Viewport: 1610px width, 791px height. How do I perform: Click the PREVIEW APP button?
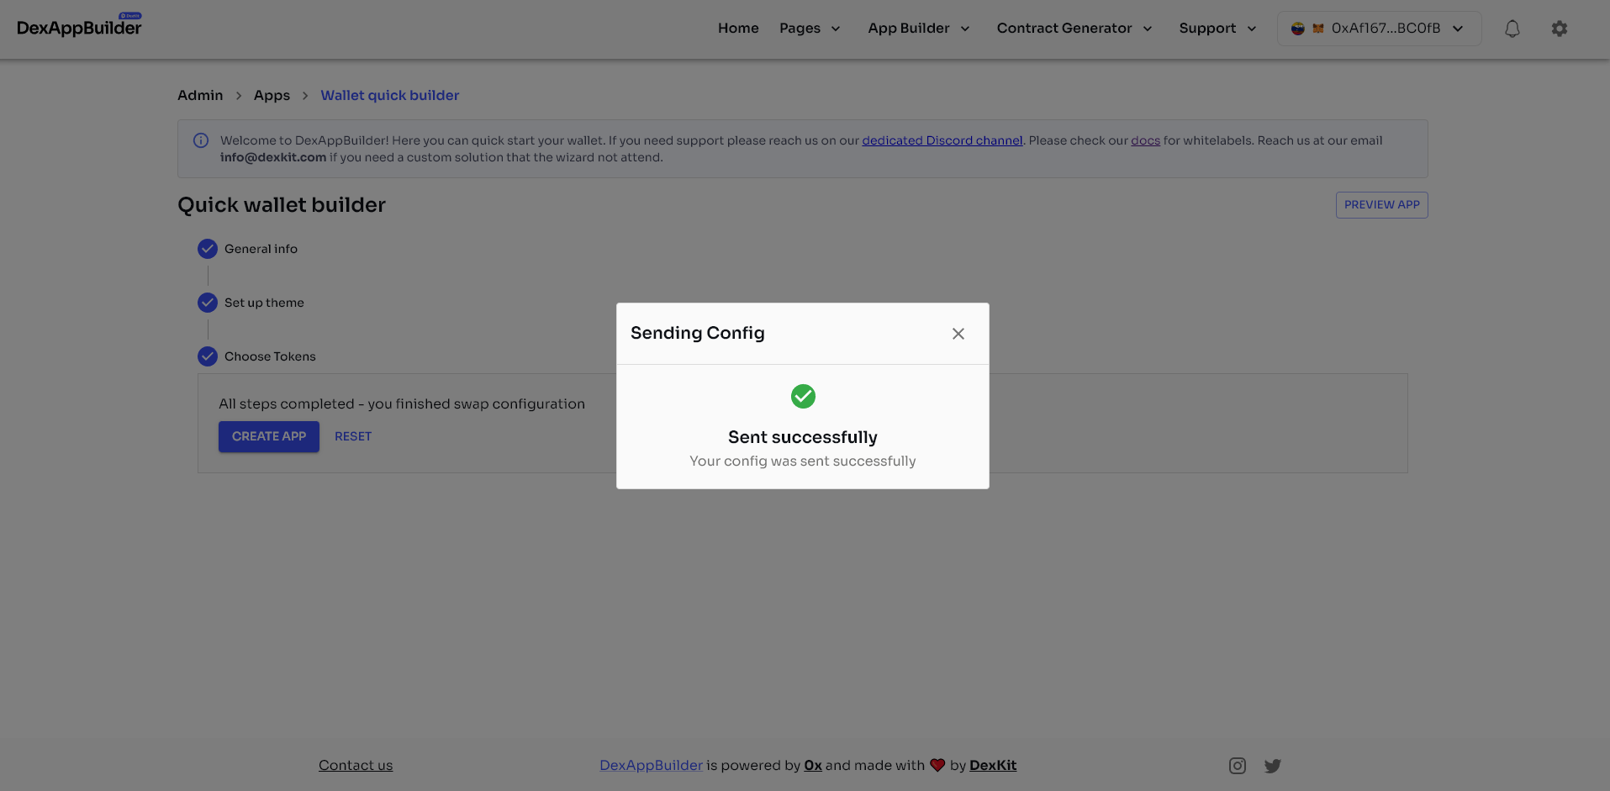1380,205
